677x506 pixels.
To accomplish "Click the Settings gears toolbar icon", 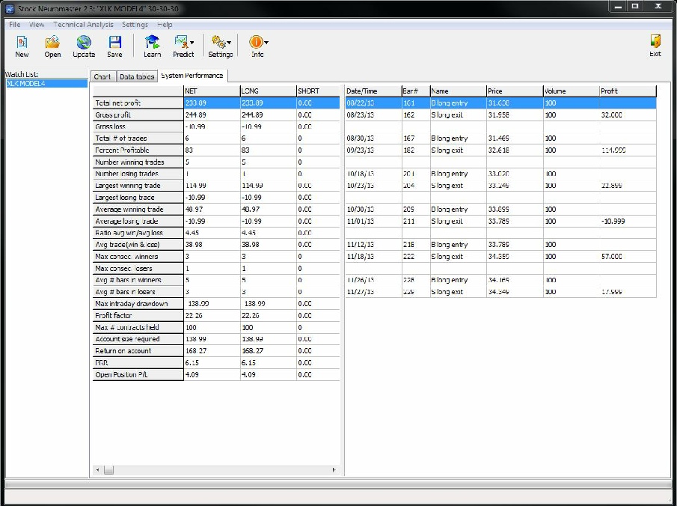I will [218, 42].
